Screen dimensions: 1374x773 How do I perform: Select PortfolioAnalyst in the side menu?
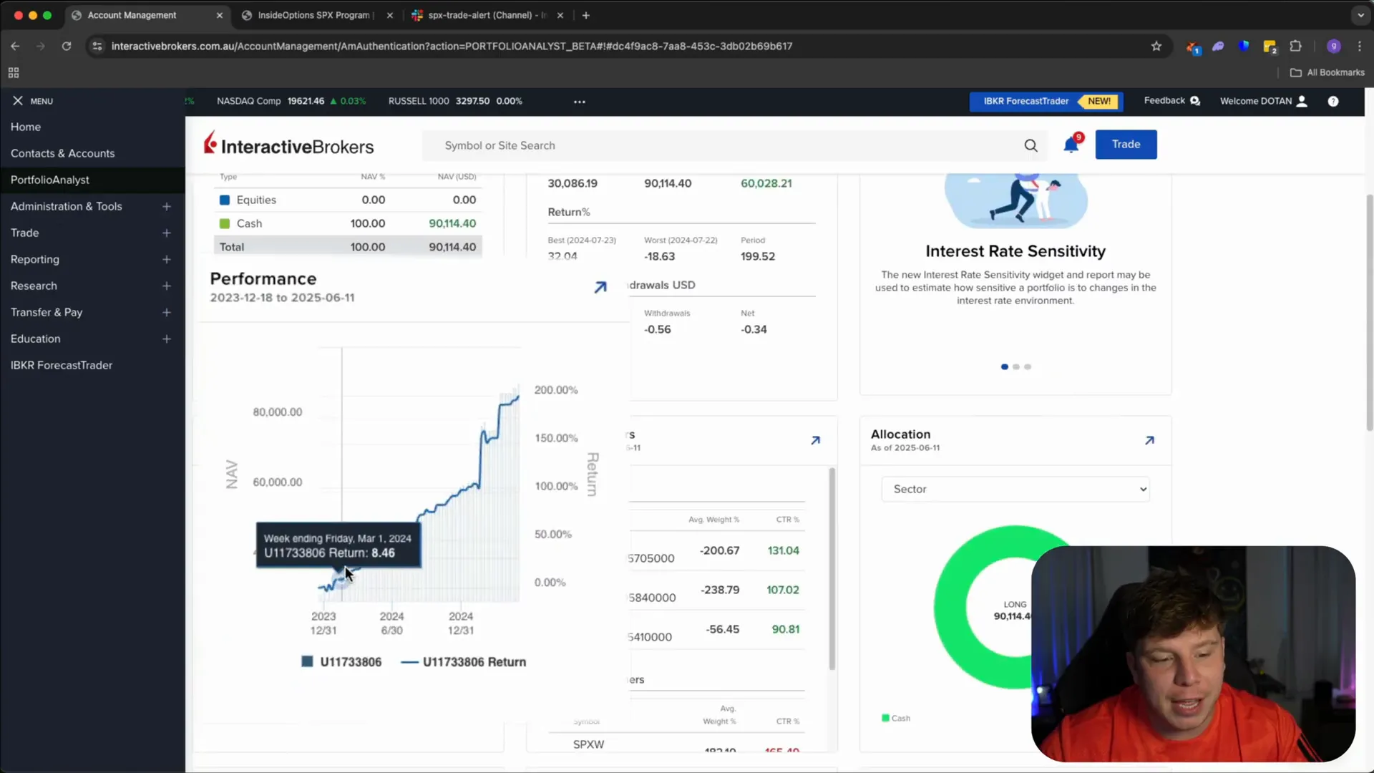pyautogui.click(x=50, y=180)
